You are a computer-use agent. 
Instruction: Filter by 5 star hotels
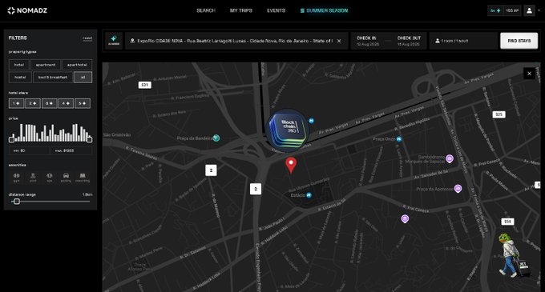83,103
